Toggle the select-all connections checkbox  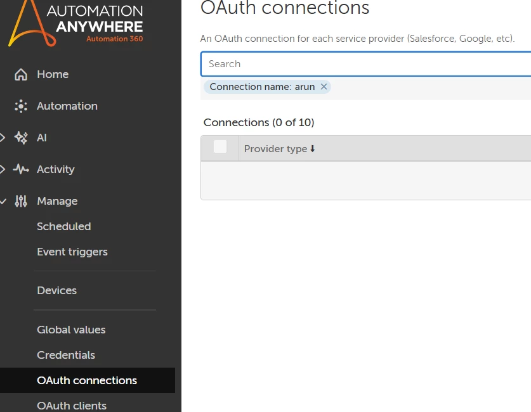tap(220, 146)
